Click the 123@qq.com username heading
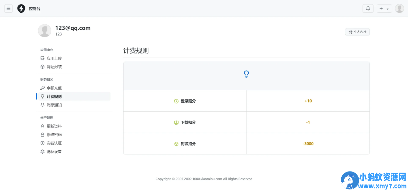408x194 pixels. [x=73, y=28]
